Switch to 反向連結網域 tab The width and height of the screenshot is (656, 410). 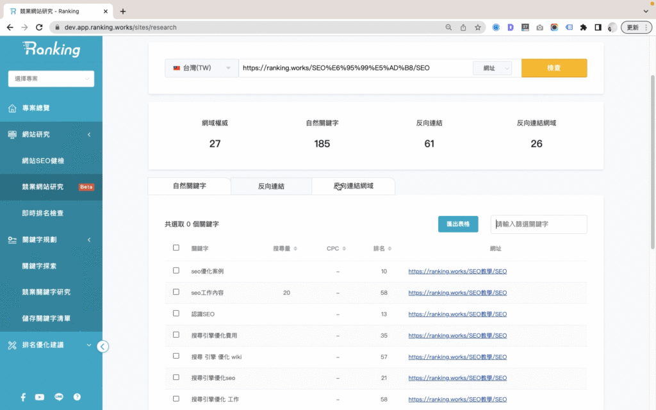click(x=354, y=186)
